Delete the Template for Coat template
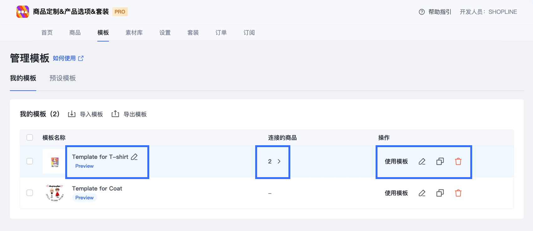Viewport: 533px width, 231px height. coord(458,193)
